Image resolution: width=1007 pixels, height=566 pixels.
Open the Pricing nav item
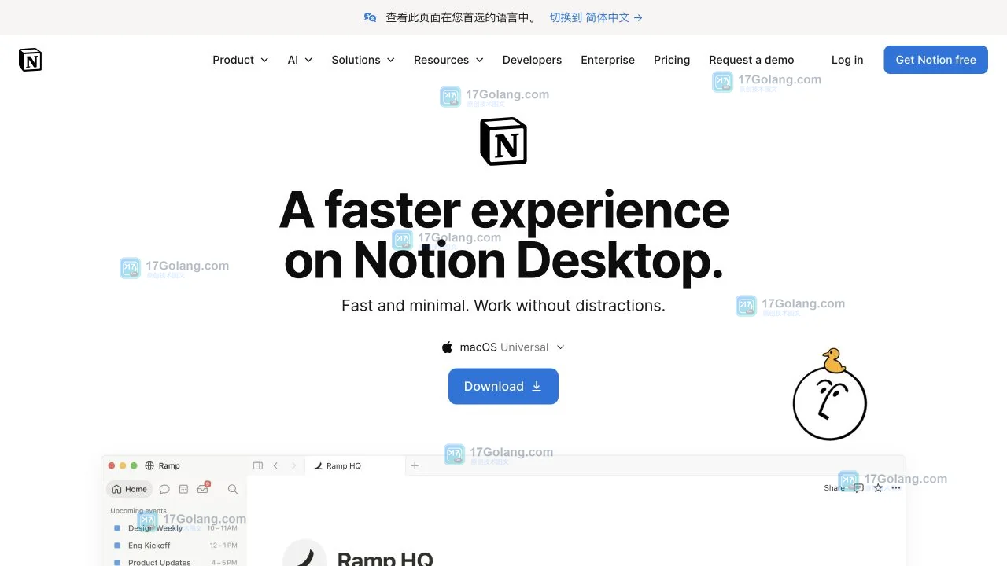(672, 60)
